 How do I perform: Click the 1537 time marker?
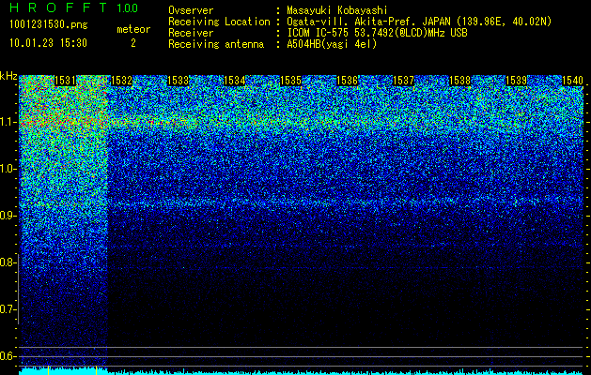pyautogui.click(x=403, y=81)
